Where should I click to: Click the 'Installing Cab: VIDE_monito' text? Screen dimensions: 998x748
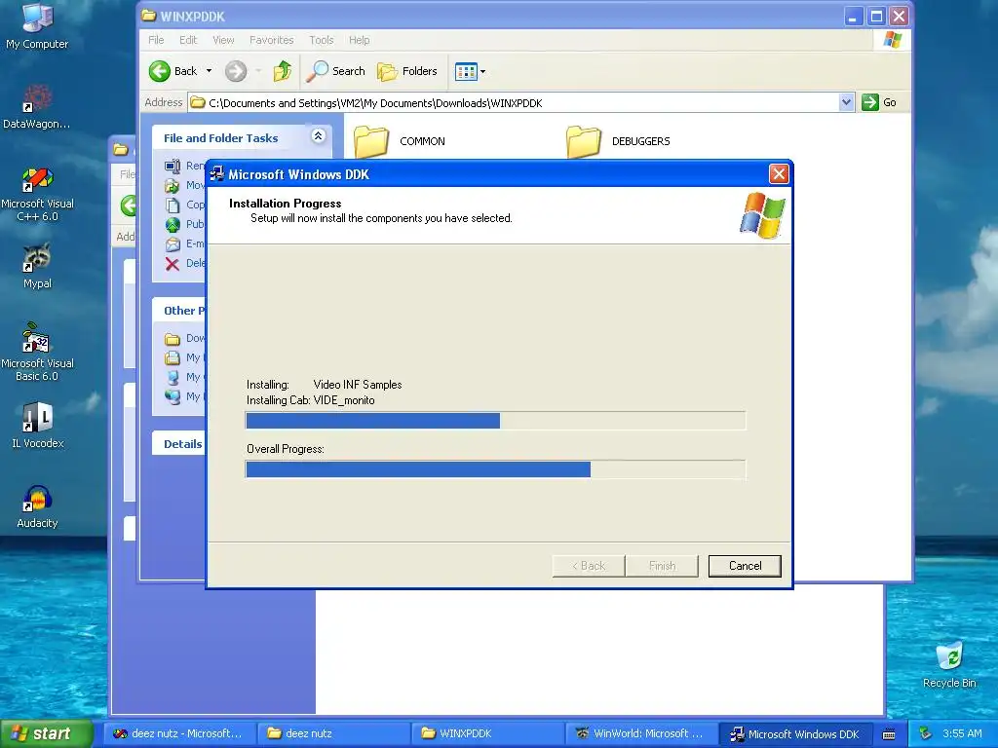coord(311,400)
